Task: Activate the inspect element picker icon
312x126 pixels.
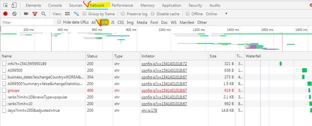Action: click(x=6, y=6)
